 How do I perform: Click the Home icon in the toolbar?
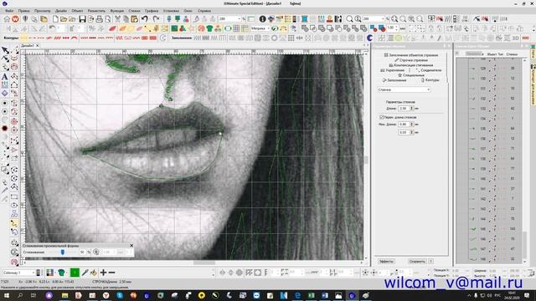(x=7, y=19)
